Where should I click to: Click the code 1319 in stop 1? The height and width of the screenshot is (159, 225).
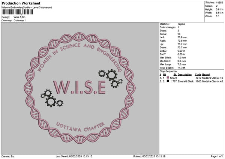pos(198,78)
